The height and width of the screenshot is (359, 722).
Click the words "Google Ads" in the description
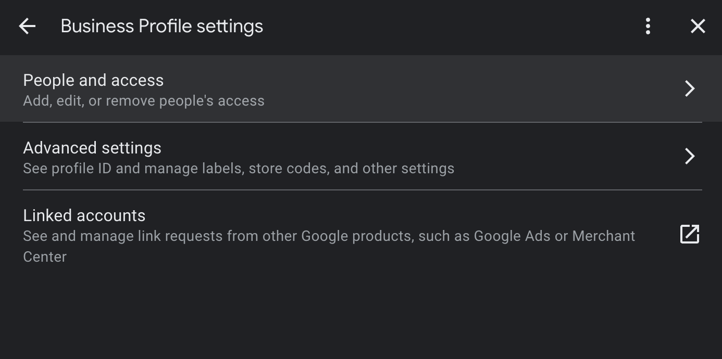[x=512, y=236]
